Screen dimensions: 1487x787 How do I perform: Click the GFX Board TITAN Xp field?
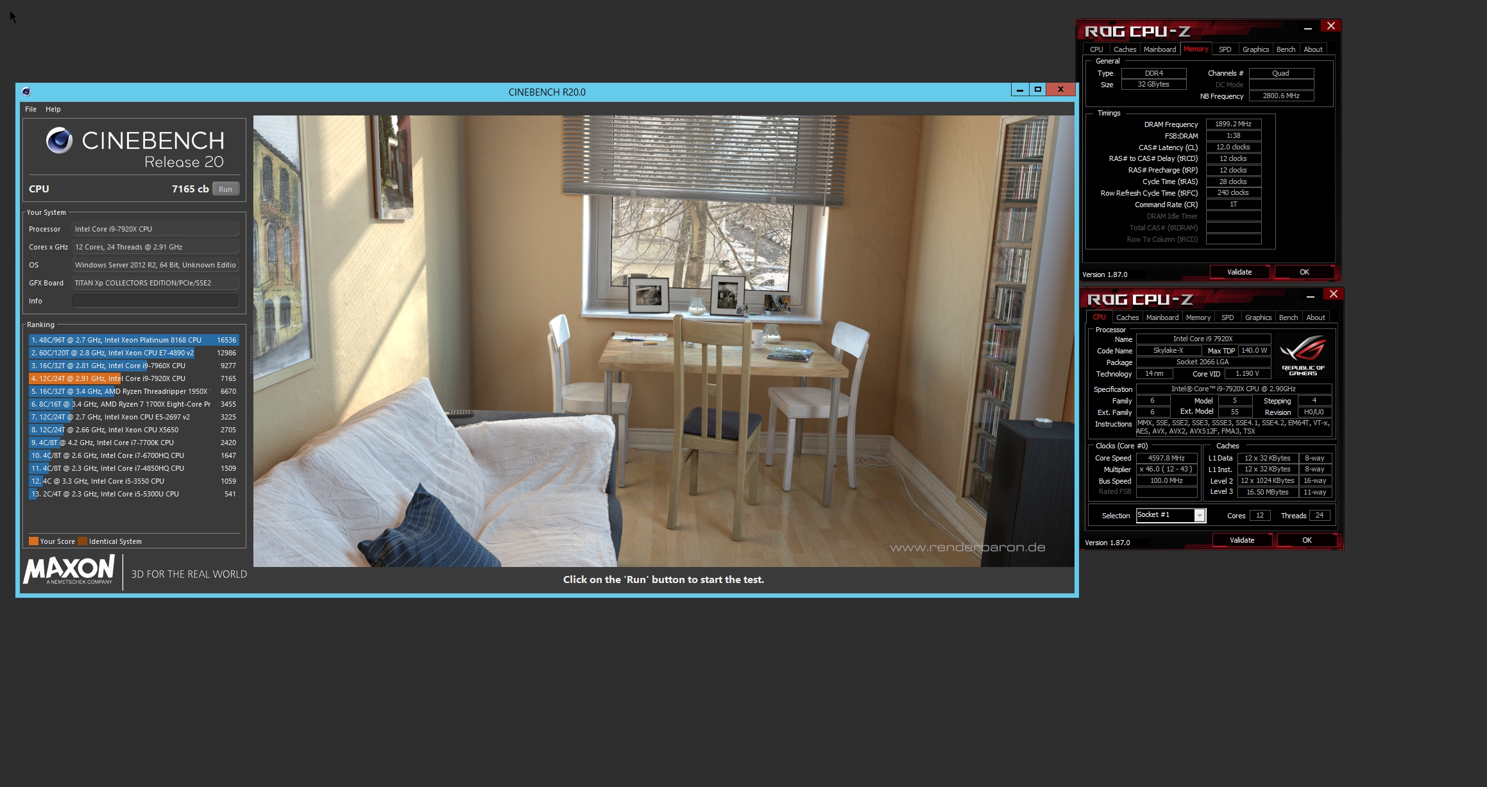[155, 283]
